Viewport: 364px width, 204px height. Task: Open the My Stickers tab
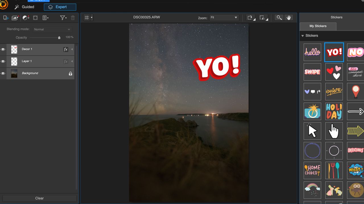[x=318, y=26]
